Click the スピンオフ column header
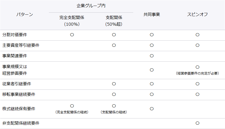The image size is (225, 129). click(197, 15)
